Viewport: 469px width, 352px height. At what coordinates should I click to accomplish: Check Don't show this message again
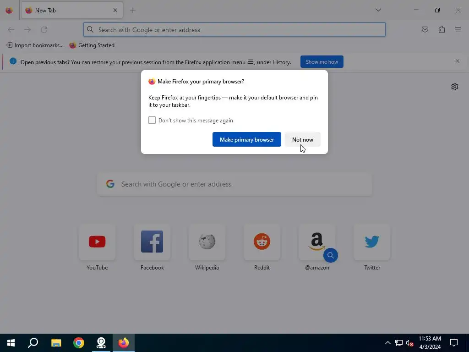click(152, 120)
